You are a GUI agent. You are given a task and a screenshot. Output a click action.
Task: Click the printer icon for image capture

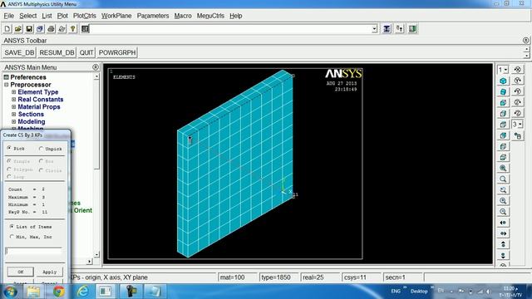click(x=51, y=29)
